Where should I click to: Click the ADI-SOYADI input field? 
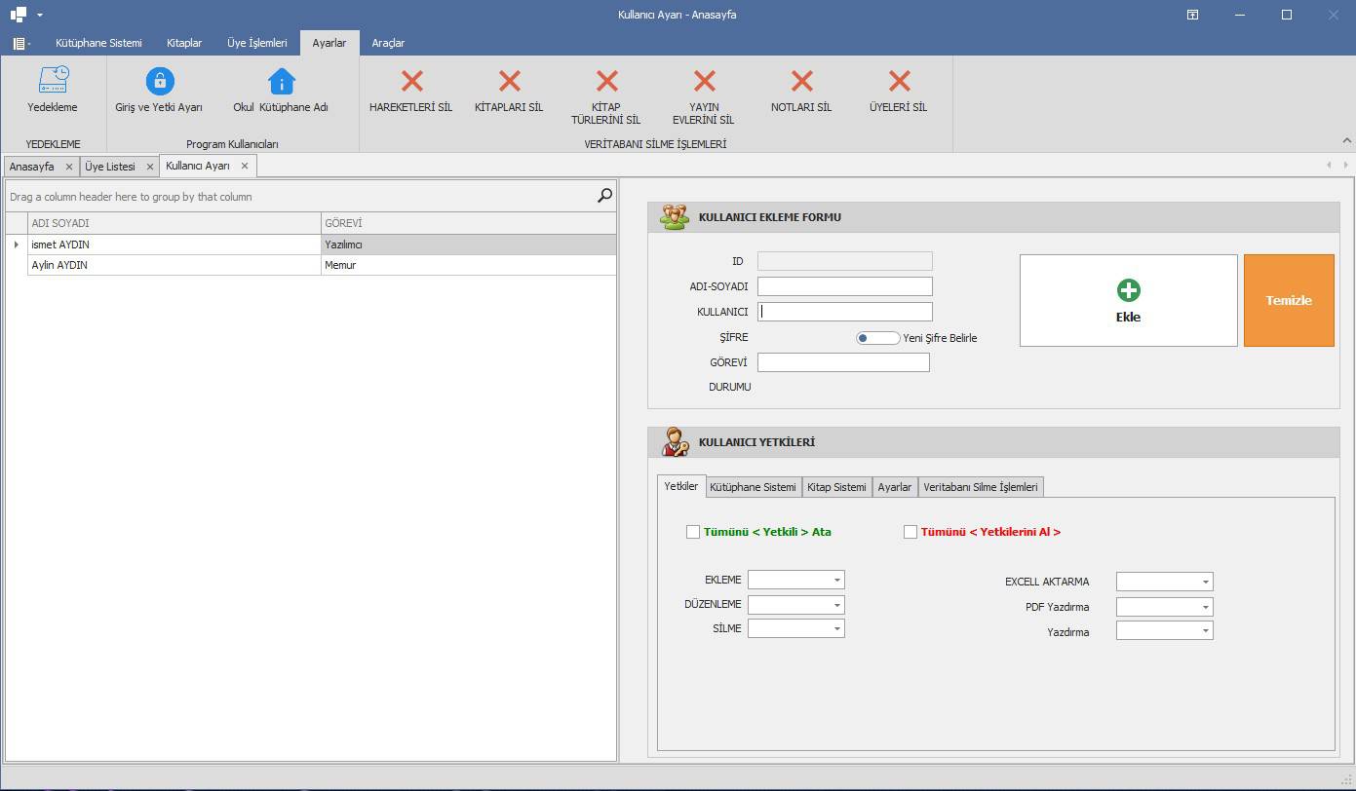pos(844,286)
